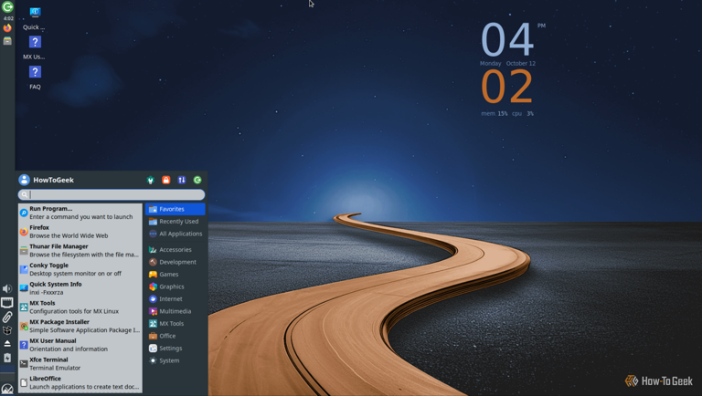Viewport: 702px width, 396px height.
Task: Click the HowToGeek user avatar icon
Action: point(24,180)
